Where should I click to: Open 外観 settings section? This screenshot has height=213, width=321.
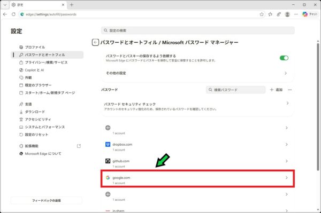[47, 77]
